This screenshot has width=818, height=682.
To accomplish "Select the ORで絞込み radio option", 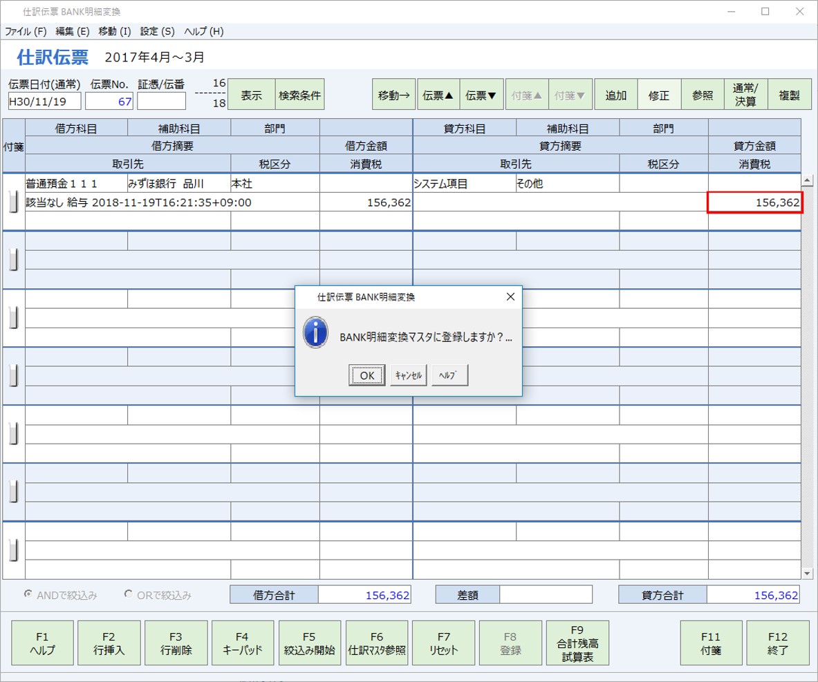I will click(127, 594).
